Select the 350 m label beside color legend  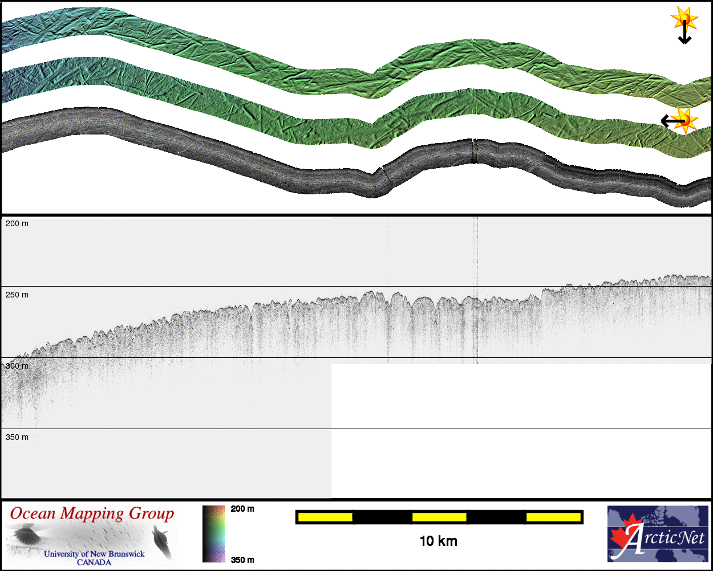tap(242, 560)
